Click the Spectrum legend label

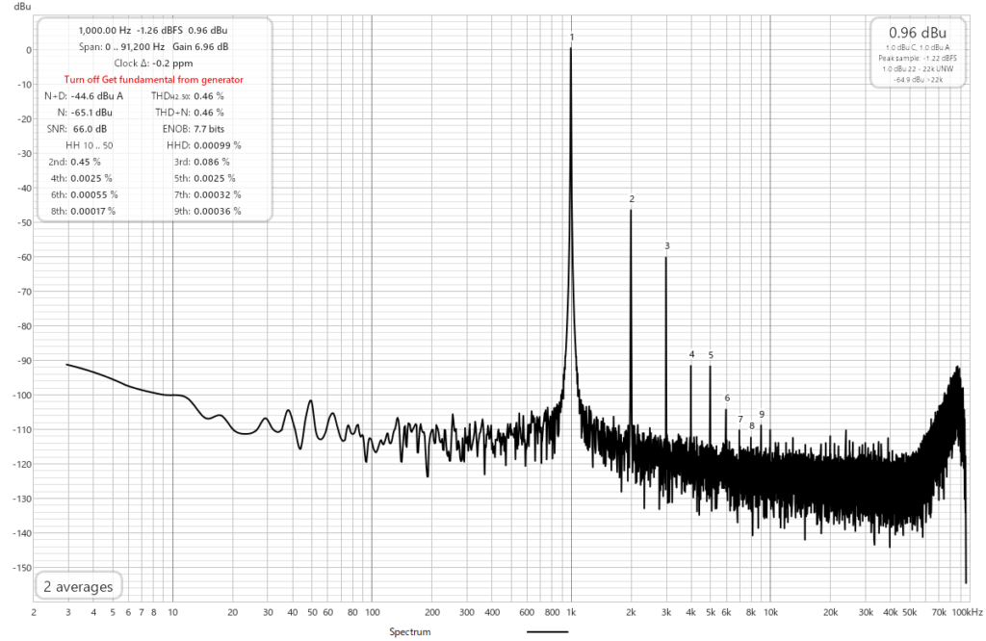pos(409,631)
